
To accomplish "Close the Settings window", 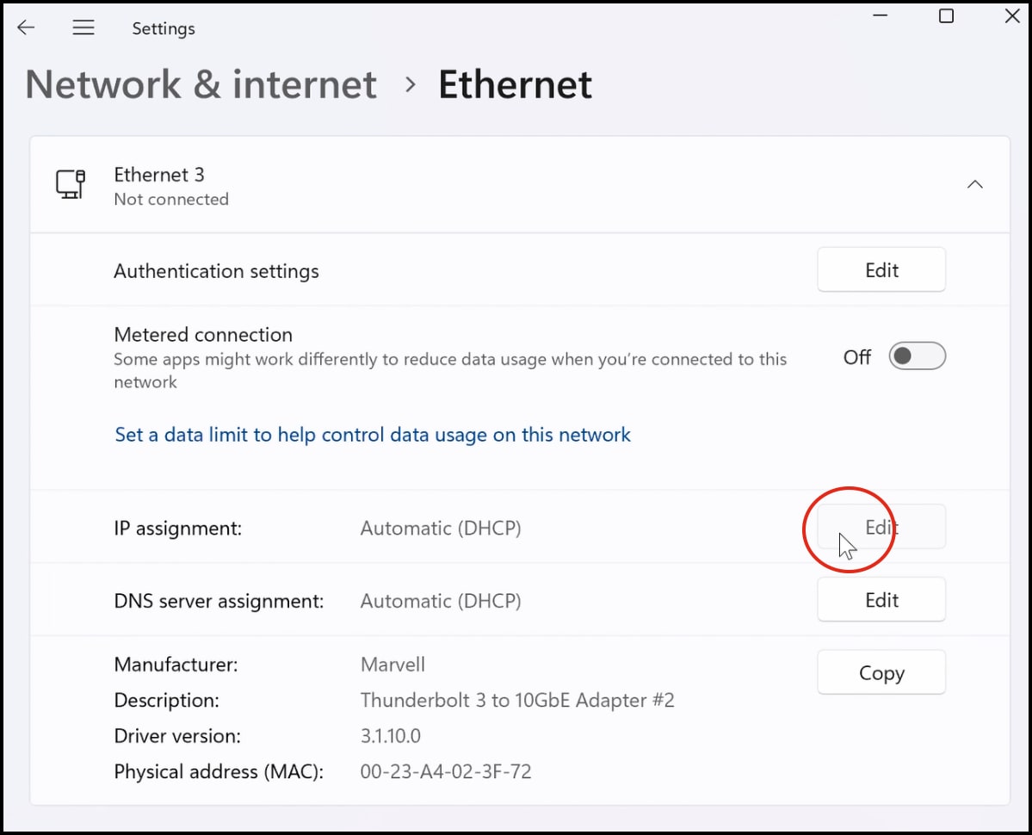I will coord(1012,16).
